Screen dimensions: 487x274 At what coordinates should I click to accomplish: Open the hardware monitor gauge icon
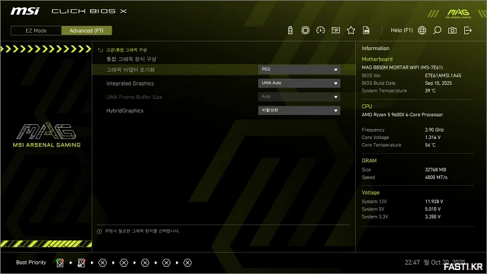[320, 31]
